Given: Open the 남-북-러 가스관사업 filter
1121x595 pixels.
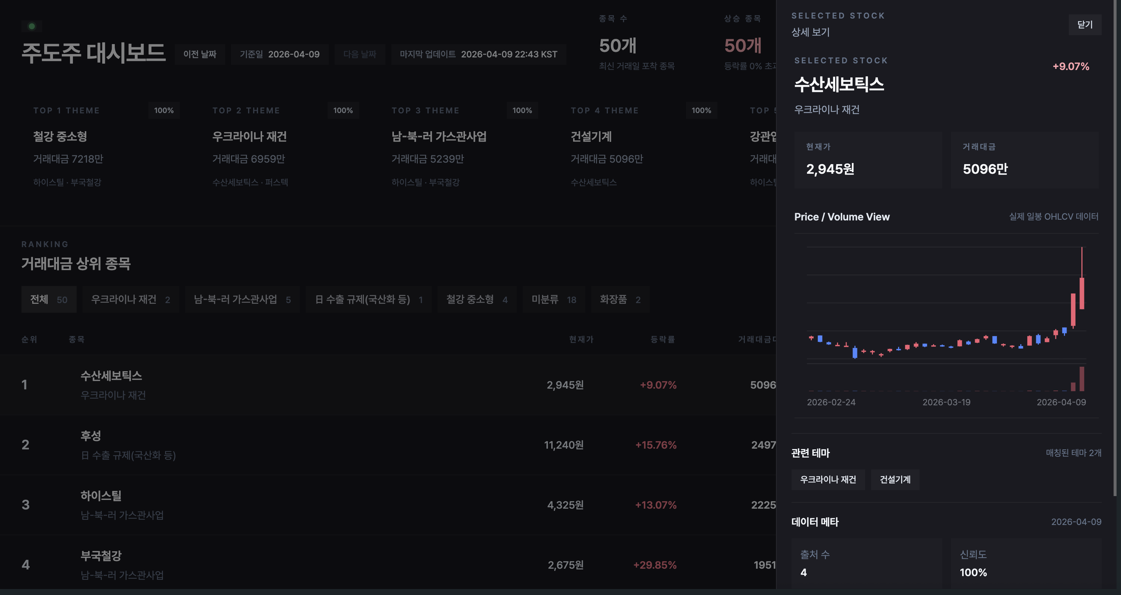Looking at the screenshot, I should click(242, 299).
